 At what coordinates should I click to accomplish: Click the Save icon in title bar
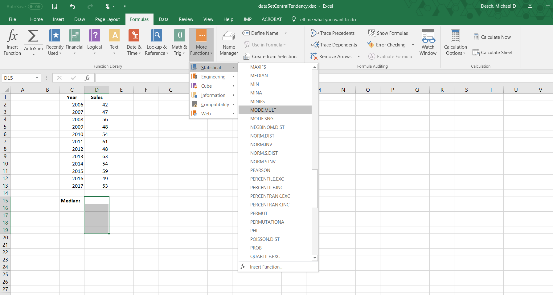point(55,6)
